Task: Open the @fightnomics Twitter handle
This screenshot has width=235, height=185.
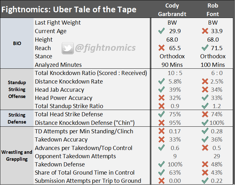Action: 105,48
